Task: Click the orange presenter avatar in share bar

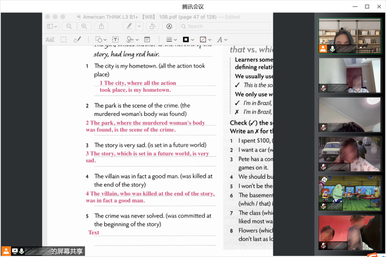Action: [6, 251]
